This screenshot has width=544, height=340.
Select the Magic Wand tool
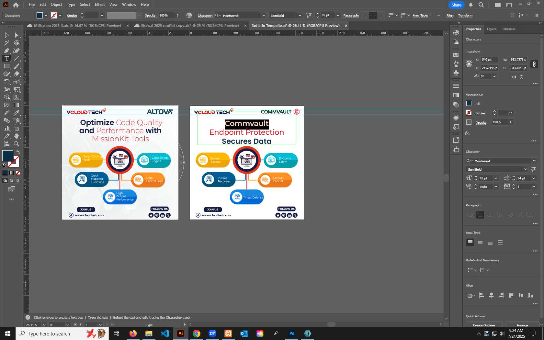click(6, 43)
